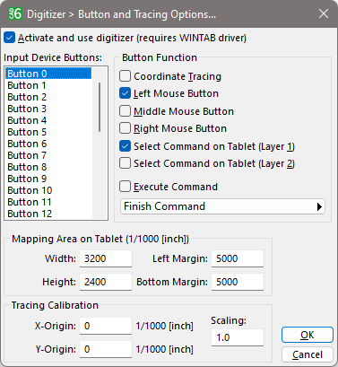Focus the Left Margin input field

click(238, 258)
